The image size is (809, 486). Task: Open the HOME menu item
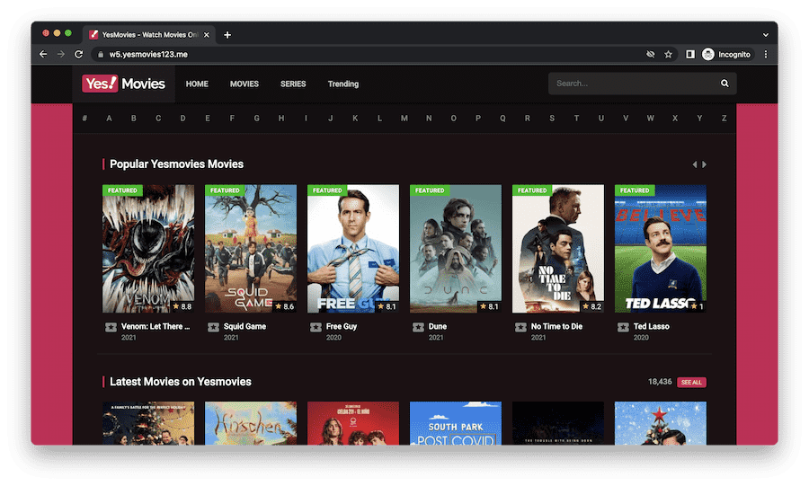tap(197, 84)
